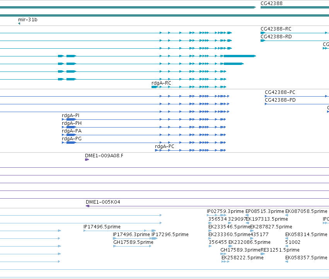Select the RE31251.5prime EST label
Image resolution: width=329 pixels, height=279 pixels.
click(280, 250)
